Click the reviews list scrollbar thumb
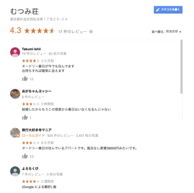 click(x=181, y=67)
